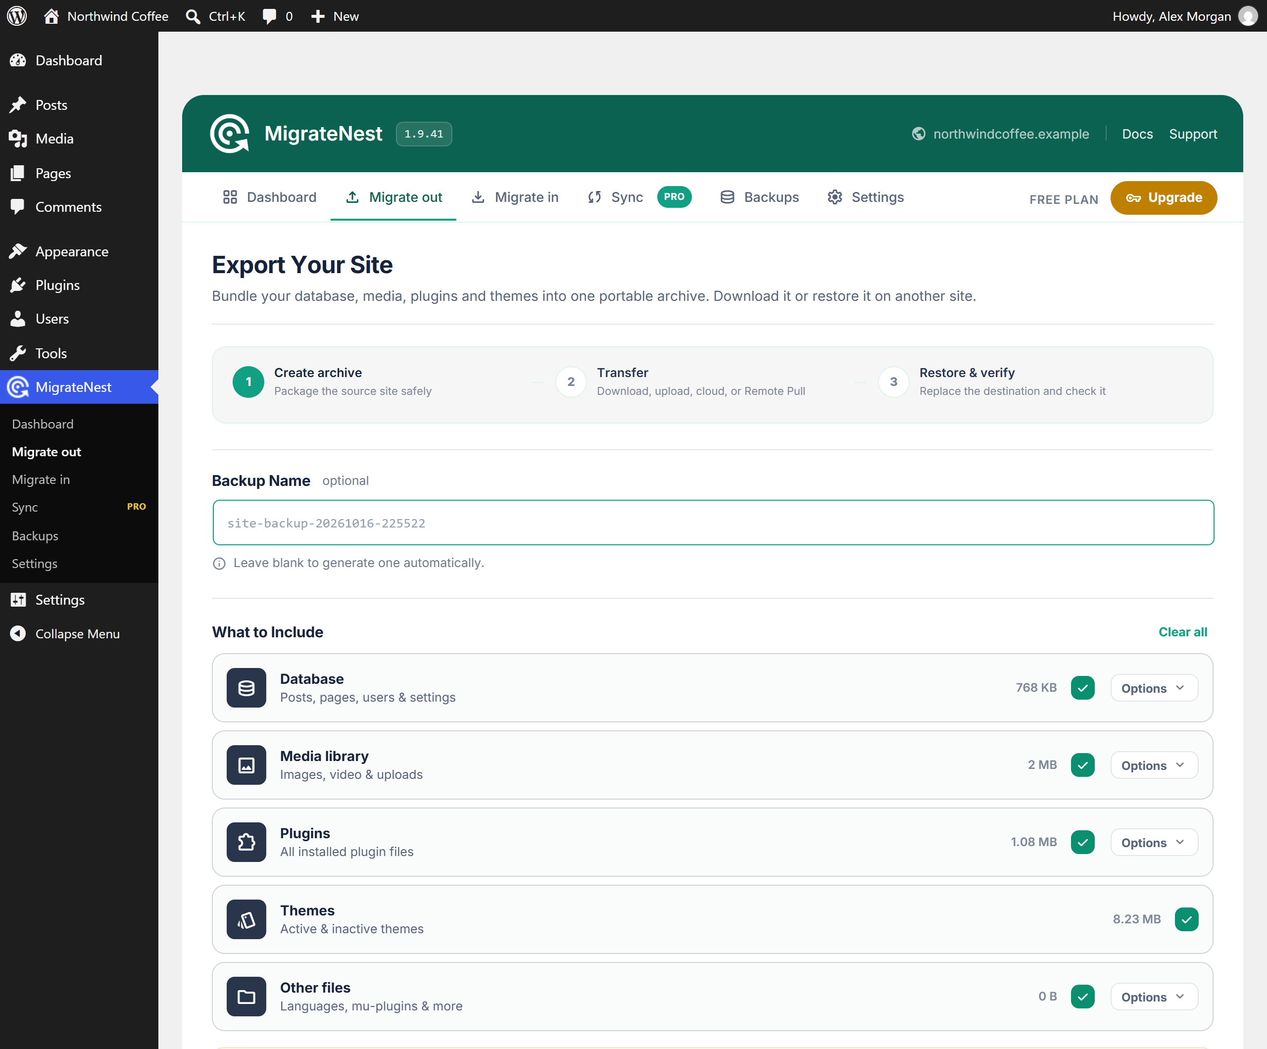Click the 1.9.41 version badge
This screenshot has height=1049, width=1267.
click(x=424, y=134)
